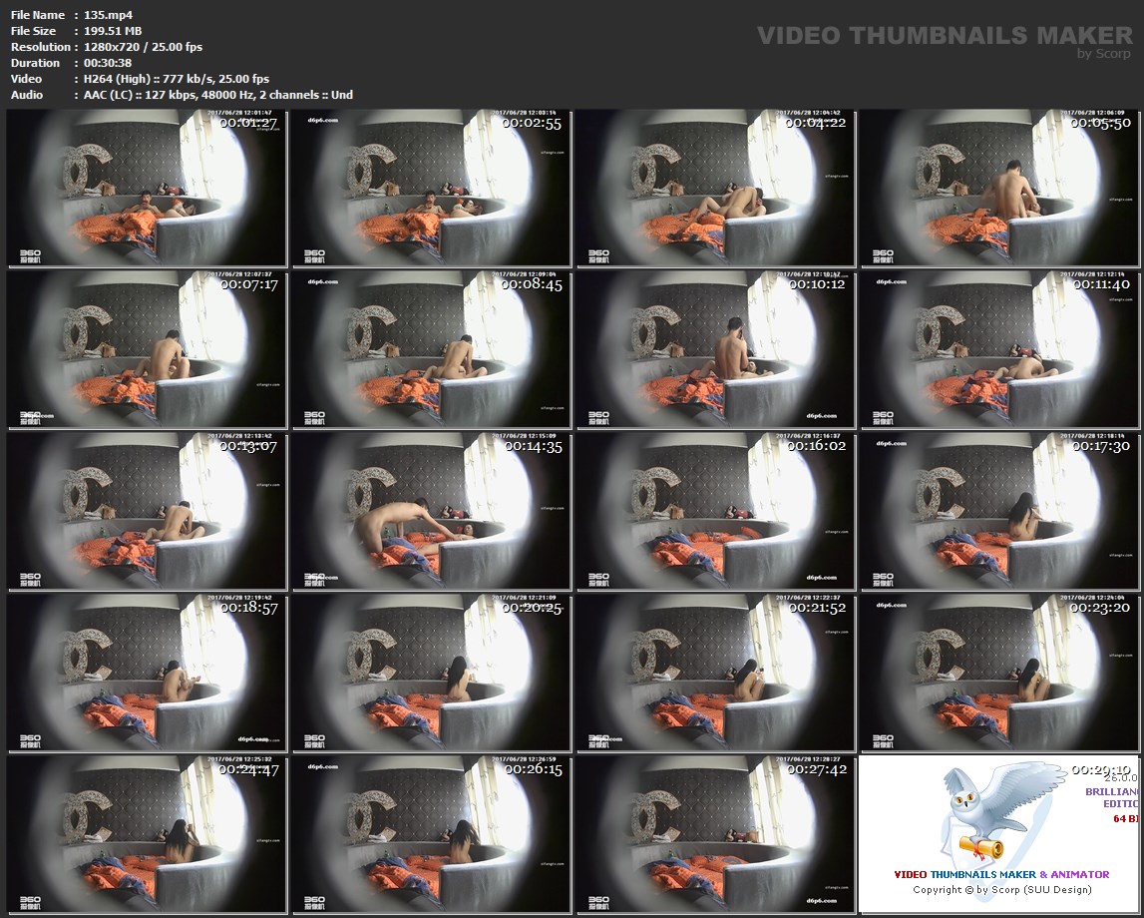Viewport: 1144px width, 918px height.
Task: Choose the thumbnail labeled 00:26:15
Action: [431, 835]
